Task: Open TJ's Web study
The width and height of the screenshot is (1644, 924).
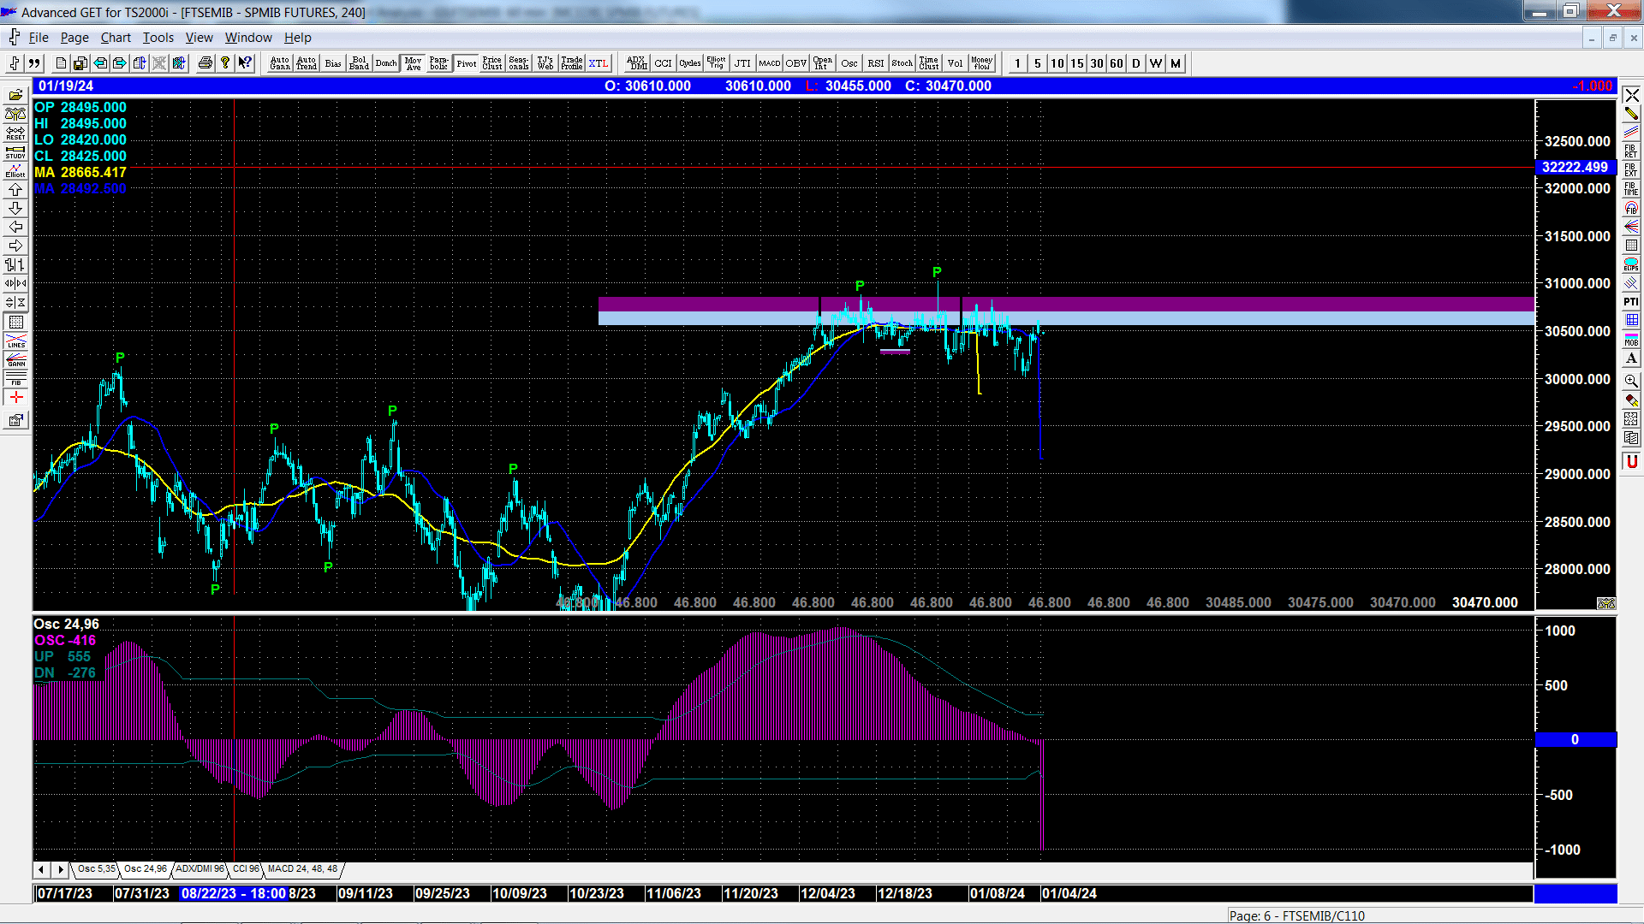Action: [545, 63]
